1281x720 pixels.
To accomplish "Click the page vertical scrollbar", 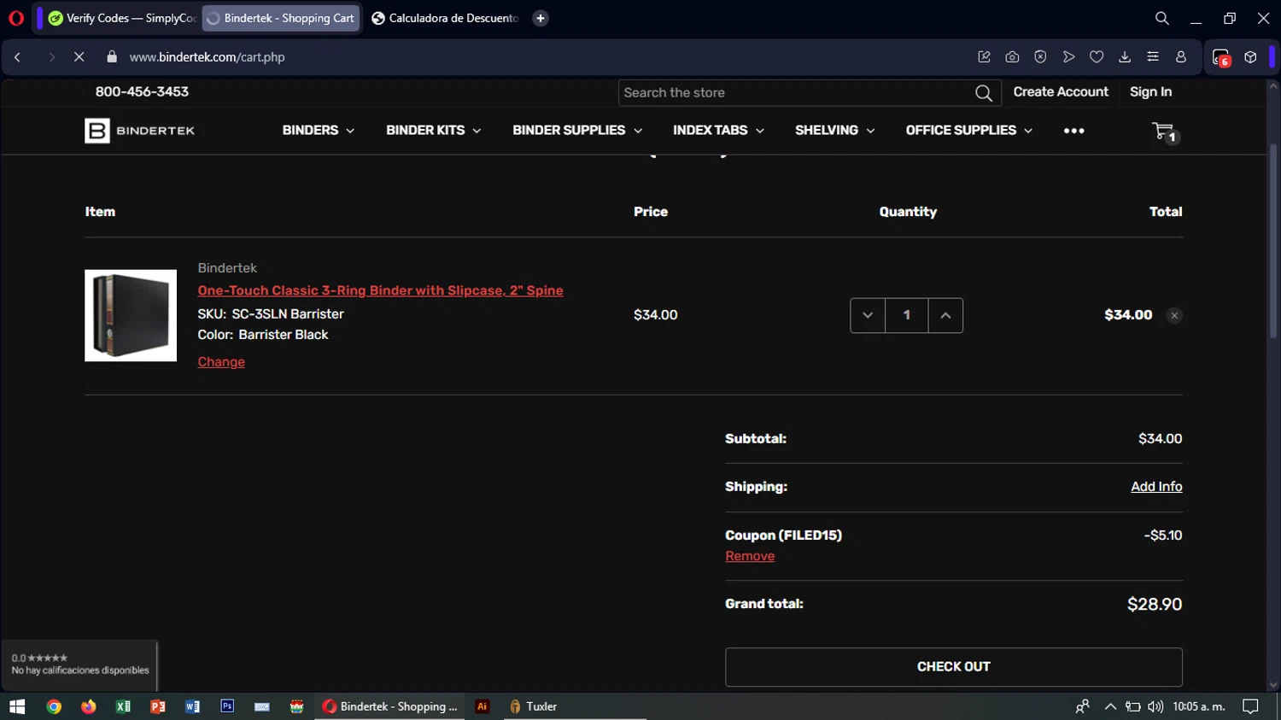I will [x=1273, y=239].
